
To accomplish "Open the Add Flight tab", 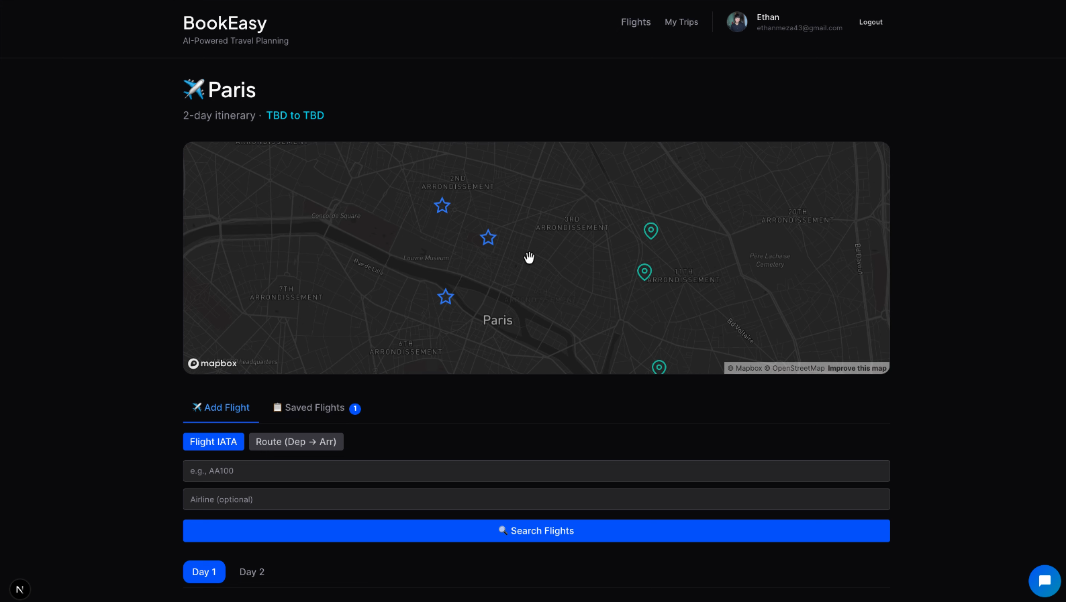I will (x=221, y=408).
